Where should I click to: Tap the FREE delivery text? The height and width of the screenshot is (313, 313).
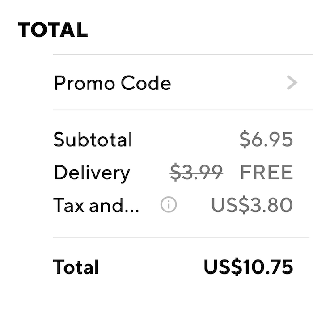click(x=266, y=172)
